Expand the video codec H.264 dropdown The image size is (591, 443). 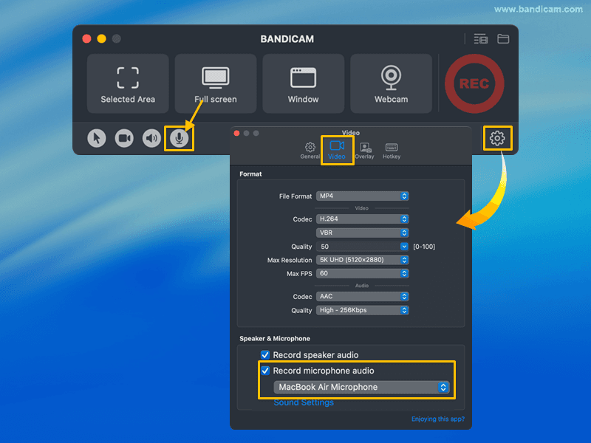[362, 219]
